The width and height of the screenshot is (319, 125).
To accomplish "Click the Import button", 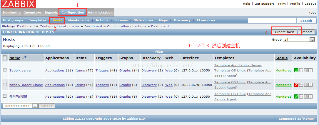I will click(306, 32).
